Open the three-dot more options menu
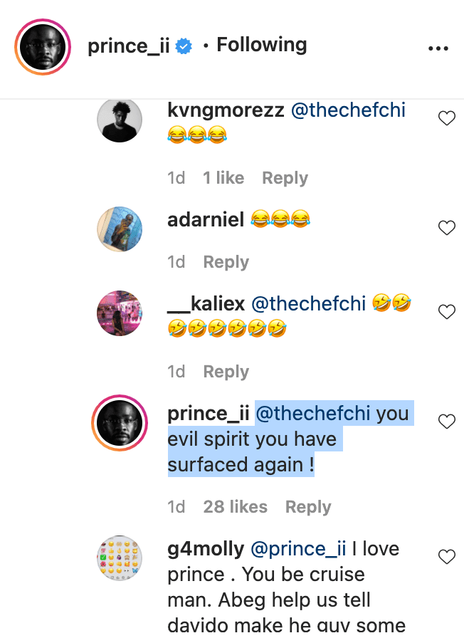Image resolution: width=464 pixels, height=638 pixels. click(438, 48)
